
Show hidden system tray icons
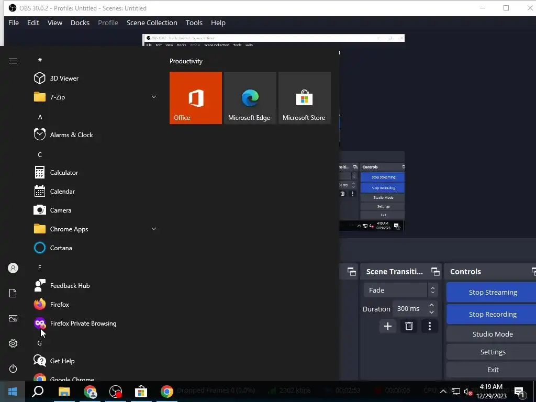[x=443, y=392]
